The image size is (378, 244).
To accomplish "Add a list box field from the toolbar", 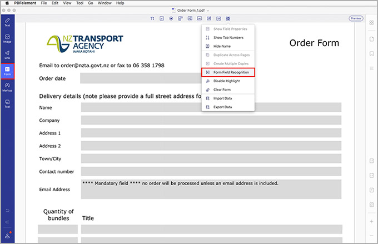I will pos(190,18).
